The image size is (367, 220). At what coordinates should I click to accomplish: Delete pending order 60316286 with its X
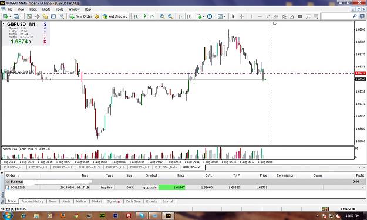tap(363, 187)
